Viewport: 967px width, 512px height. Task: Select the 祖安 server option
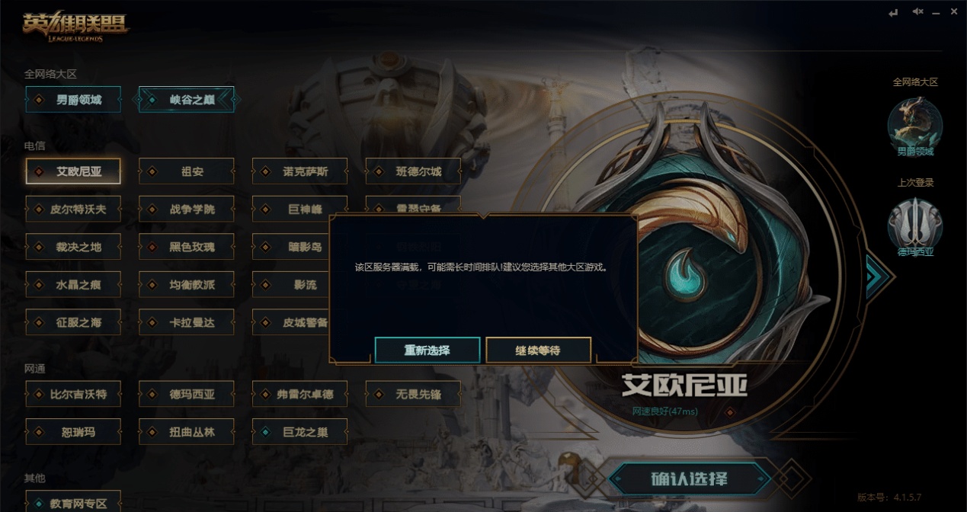click(186, 171)
